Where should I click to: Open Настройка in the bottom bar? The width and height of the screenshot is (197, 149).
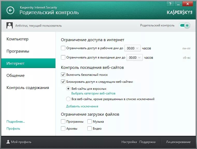tap(129, 142)
